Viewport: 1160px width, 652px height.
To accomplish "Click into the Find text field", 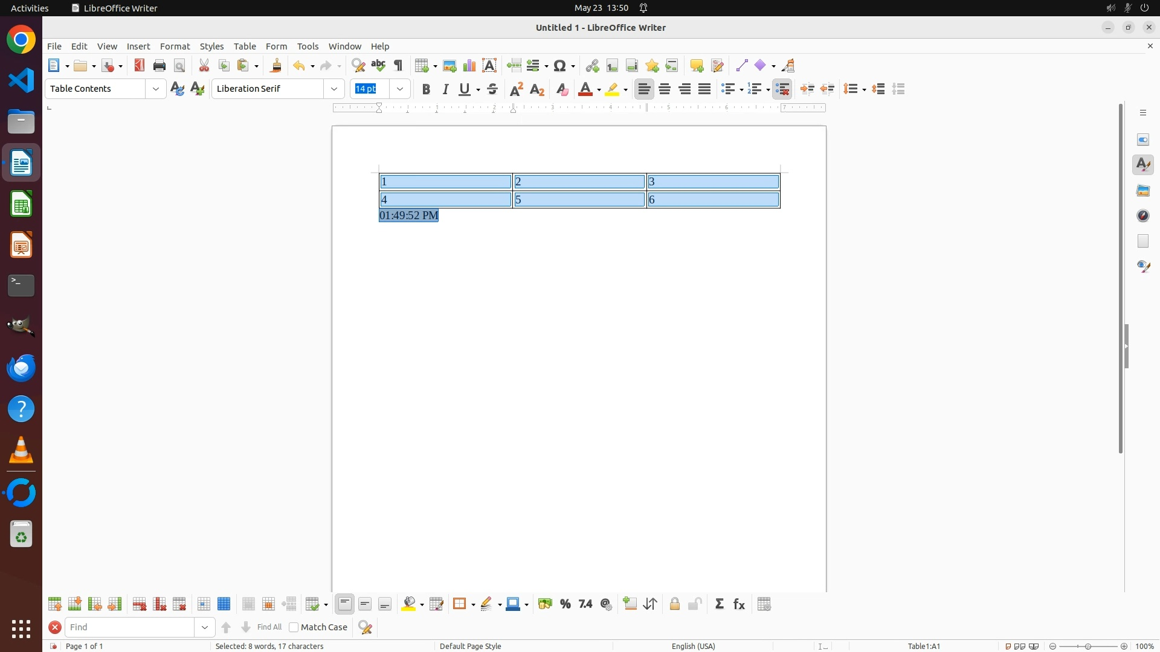I will 130,627.
